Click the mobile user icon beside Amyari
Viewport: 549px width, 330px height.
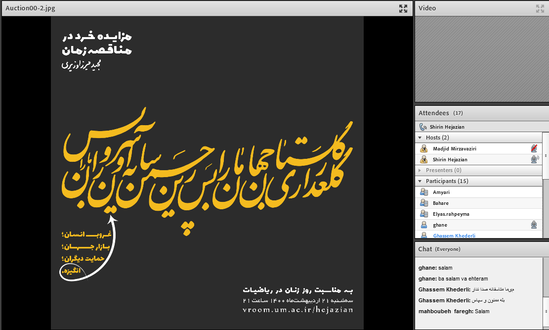coord(423,192)
